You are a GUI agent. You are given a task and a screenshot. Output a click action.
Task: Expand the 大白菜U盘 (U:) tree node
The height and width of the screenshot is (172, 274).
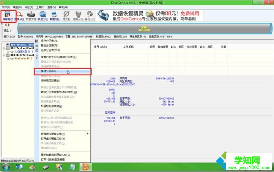8,52
